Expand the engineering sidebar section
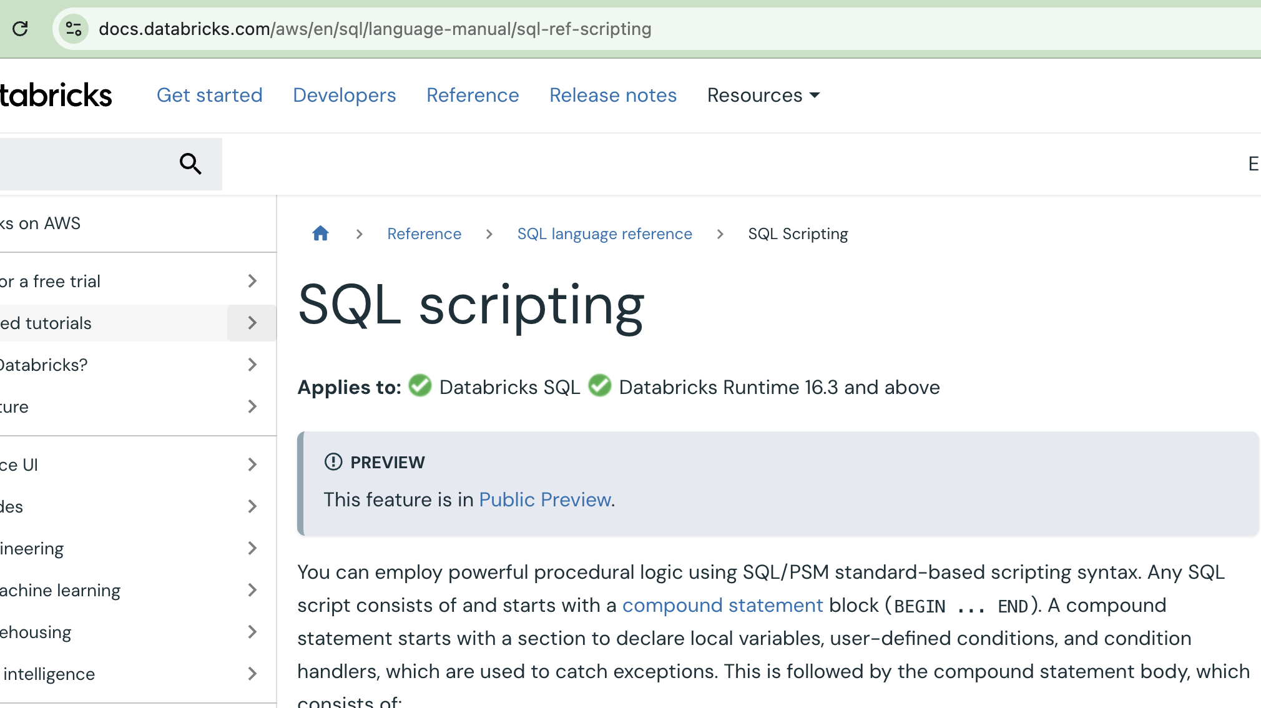1261x708 pixels. 252,548
